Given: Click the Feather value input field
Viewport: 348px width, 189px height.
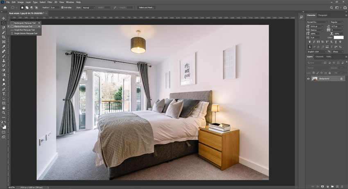Looking at the screenshot, I should (55, 7).
